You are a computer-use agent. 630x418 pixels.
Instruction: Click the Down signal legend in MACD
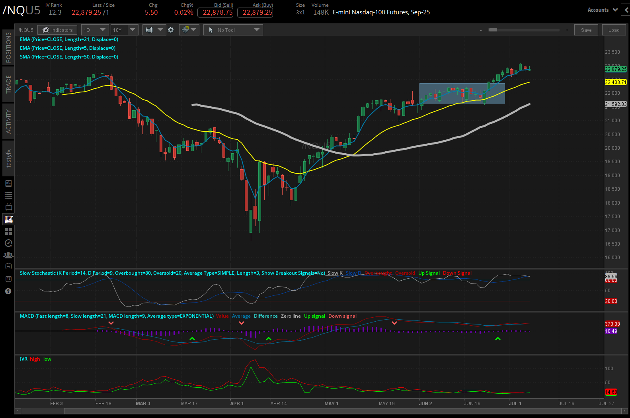tap(342, 316)
